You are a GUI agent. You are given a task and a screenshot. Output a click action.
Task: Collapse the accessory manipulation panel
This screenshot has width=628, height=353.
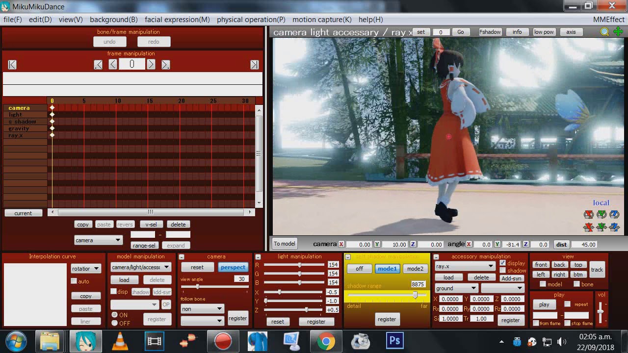coord(436,257)
